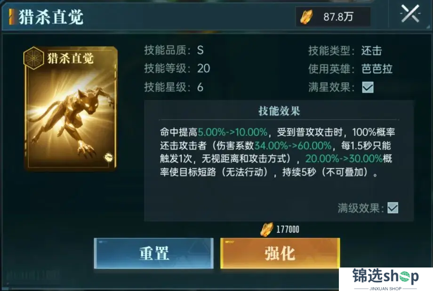Click the 锦选shop logo watermark
Image resolution: width=433 pixels, height=291 pixels.
(386, 279)
